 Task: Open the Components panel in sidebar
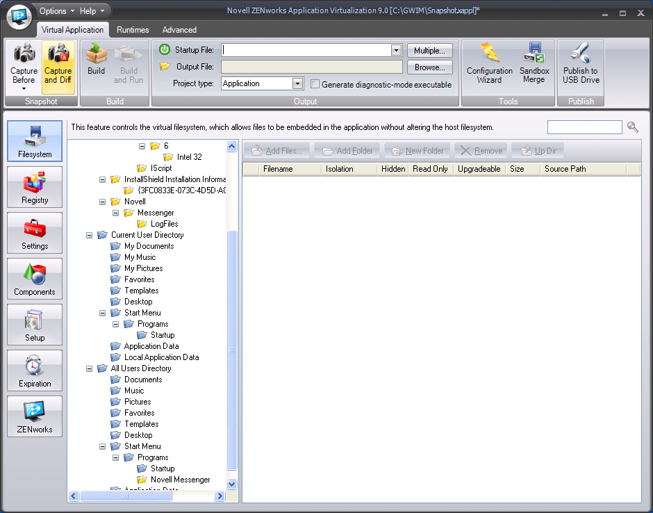(35, 279)
